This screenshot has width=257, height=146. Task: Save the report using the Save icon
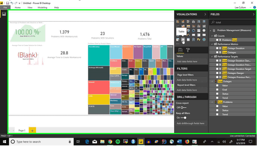(8, 3)
